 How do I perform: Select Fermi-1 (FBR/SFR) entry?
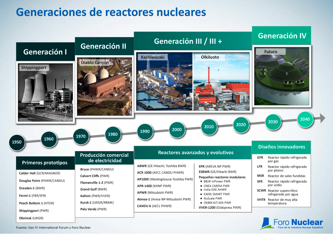32,196
